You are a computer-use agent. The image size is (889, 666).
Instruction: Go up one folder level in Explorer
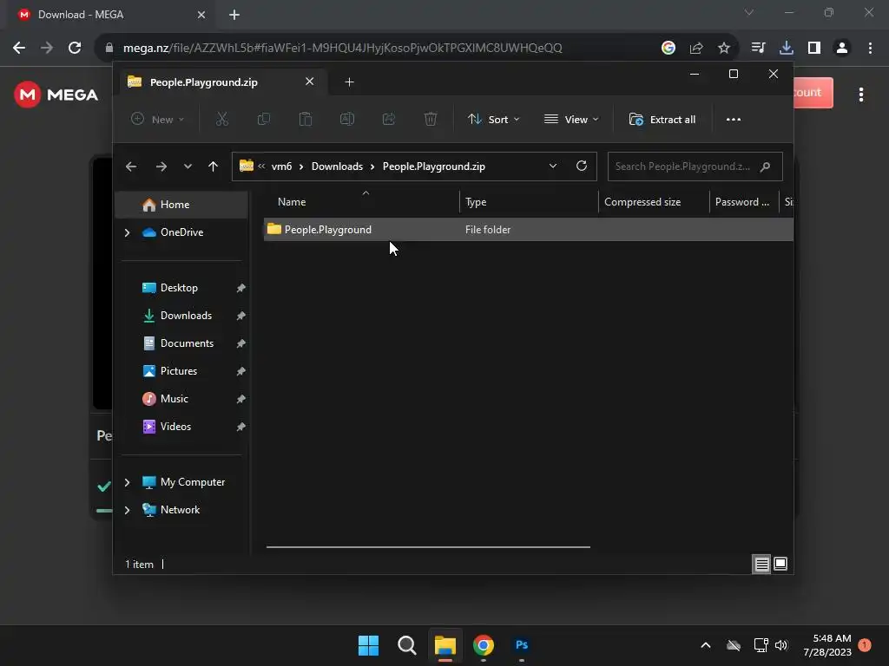(x=214, y=166)
